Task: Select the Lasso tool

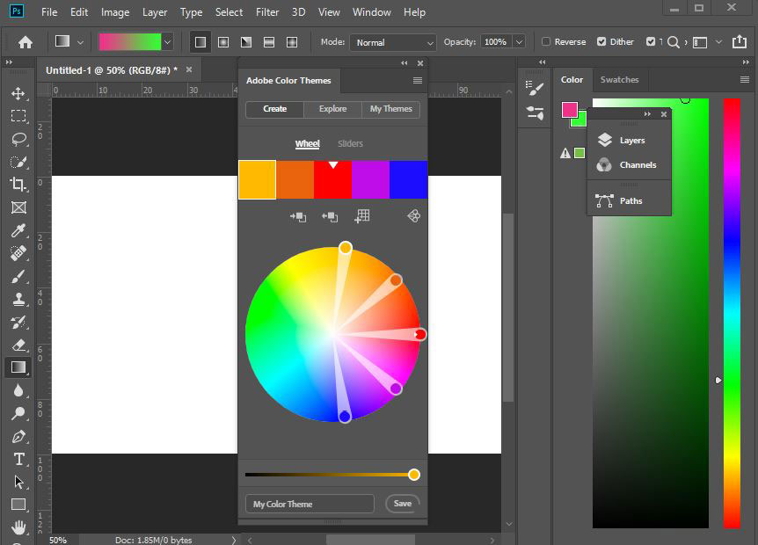Action: pos(18,139)
